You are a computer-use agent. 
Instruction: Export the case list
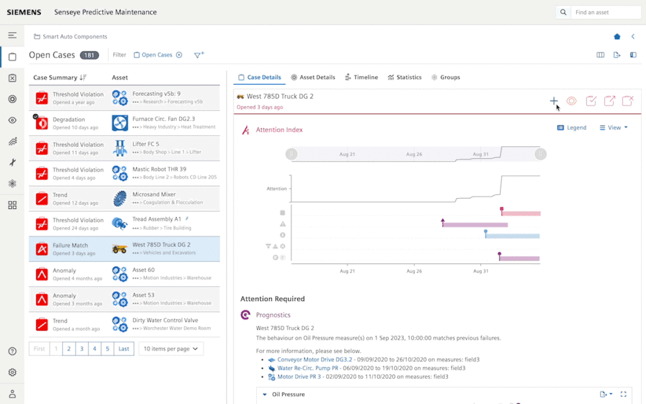click(617, 55)
